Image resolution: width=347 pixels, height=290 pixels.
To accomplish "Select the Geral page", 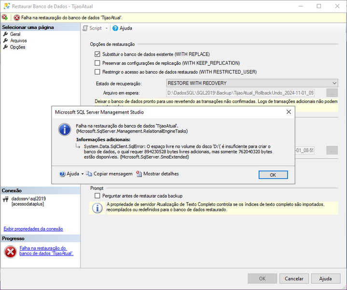I will click(15, 34).
